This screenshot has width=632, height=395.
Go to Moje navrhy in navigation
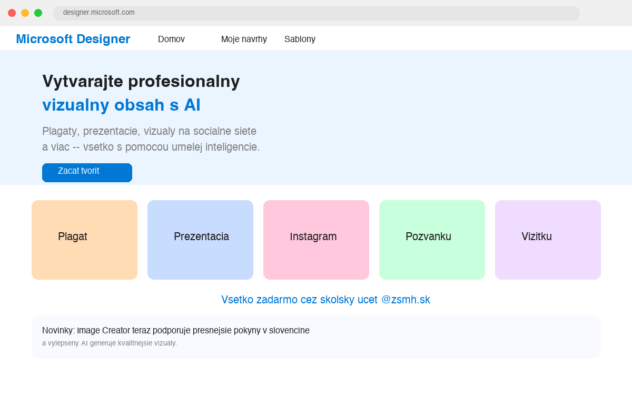click(244, 39)
